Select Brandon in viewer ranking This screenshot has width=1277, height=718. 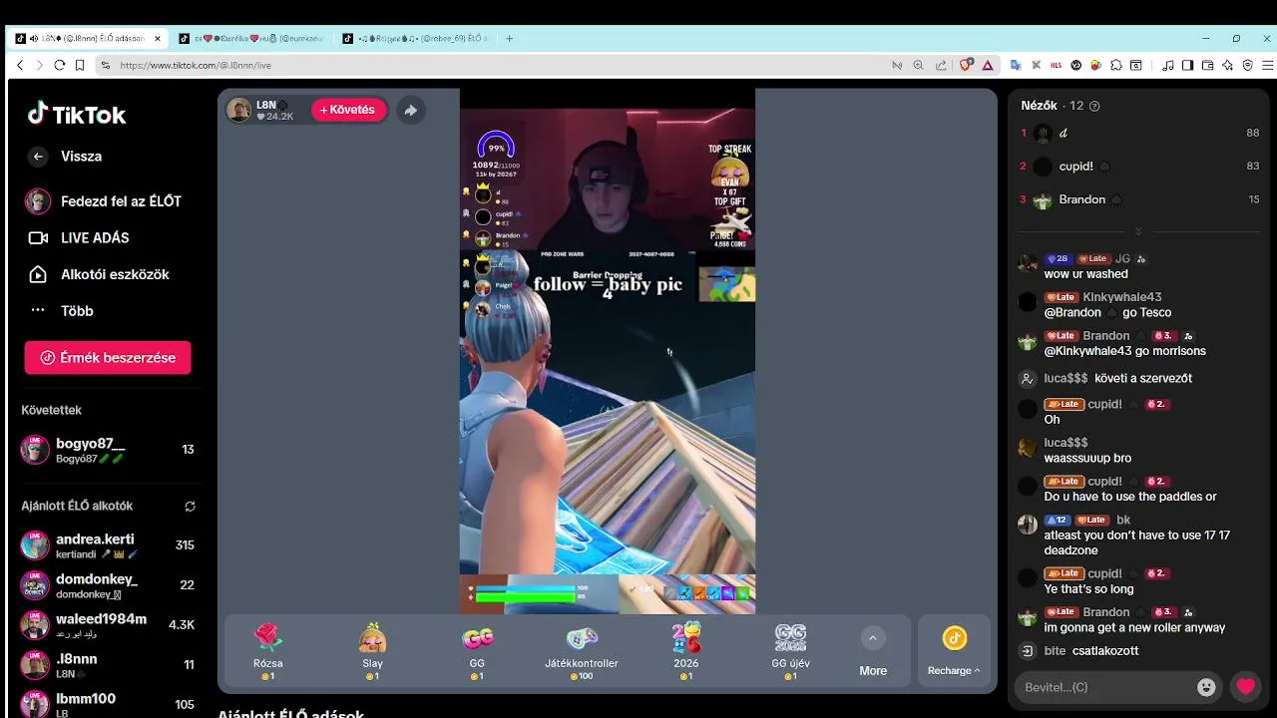pyautogui.click(x=1138, y=199)
